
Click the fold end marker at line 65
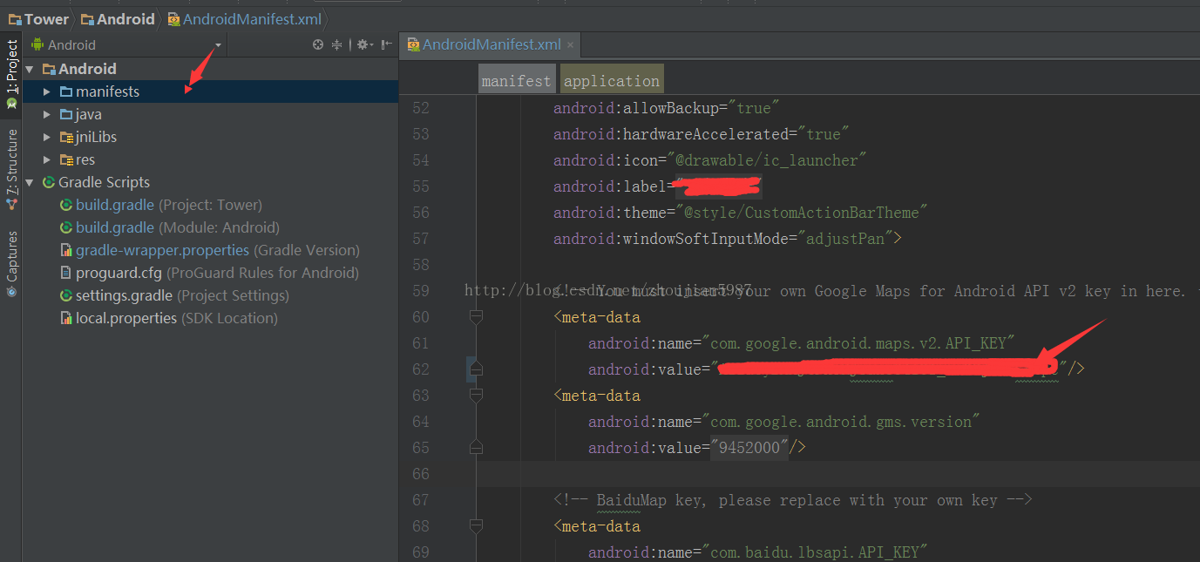[476, 448]
